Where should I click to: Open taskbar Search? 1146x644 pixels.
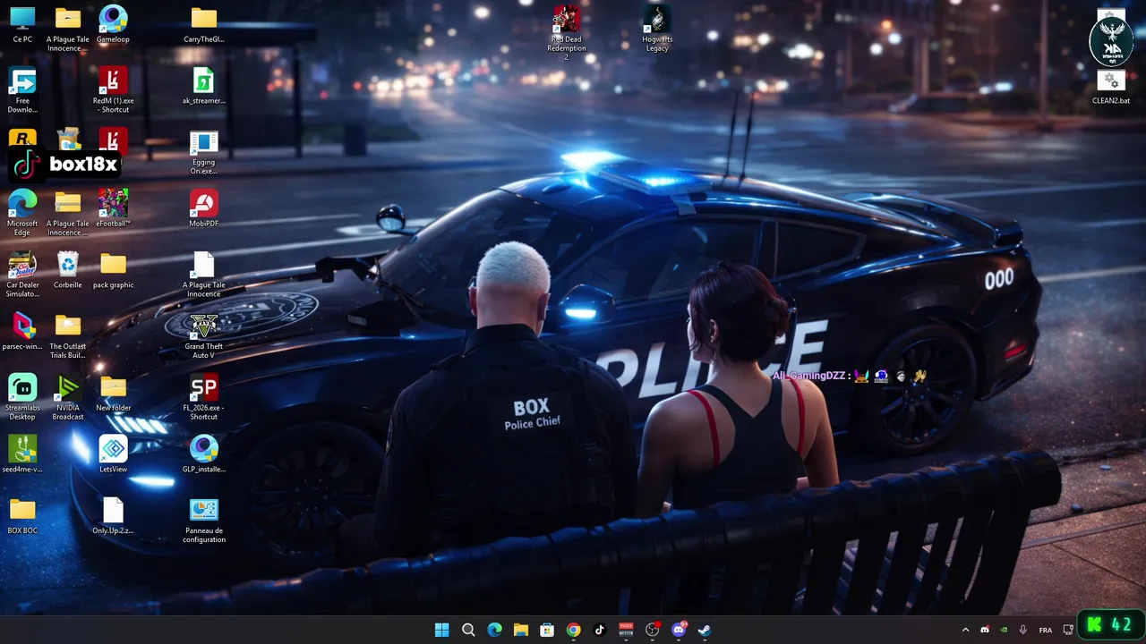468,630
